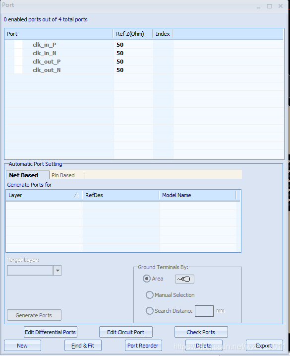This screenshot has width=290, height=356.
Task: Select the clk_in_N port name
Action: [x=45, y=53]
